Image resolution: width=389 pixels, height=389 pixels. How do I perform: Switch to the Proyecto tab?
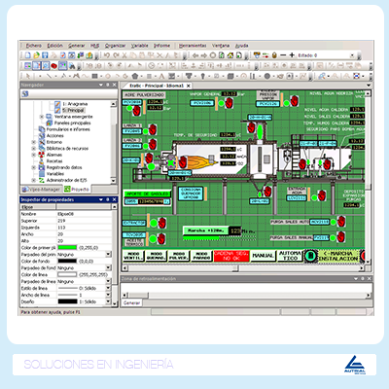77,189
